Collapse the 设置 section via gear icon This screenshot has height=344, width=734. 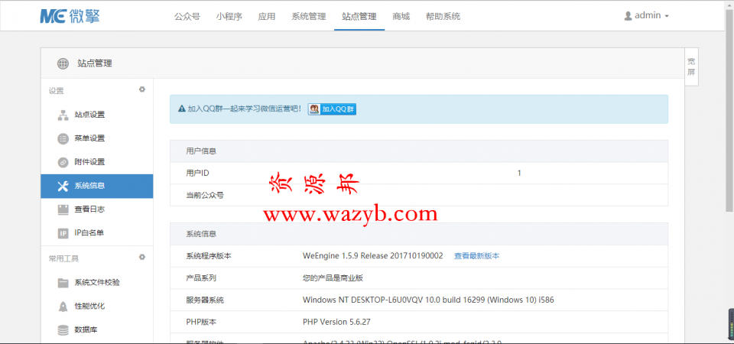142,89
